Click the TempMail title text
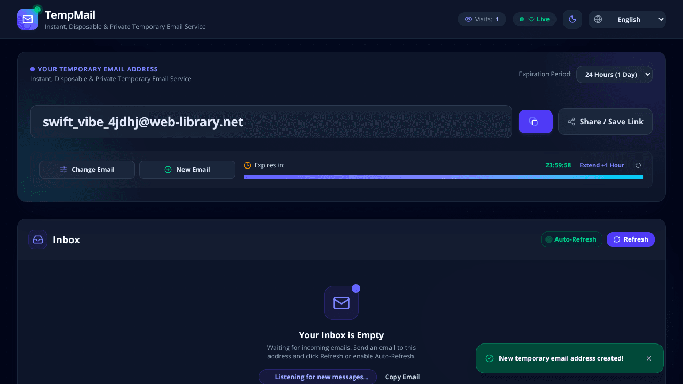Screen dimensions: 683x384 click(70, 15)
